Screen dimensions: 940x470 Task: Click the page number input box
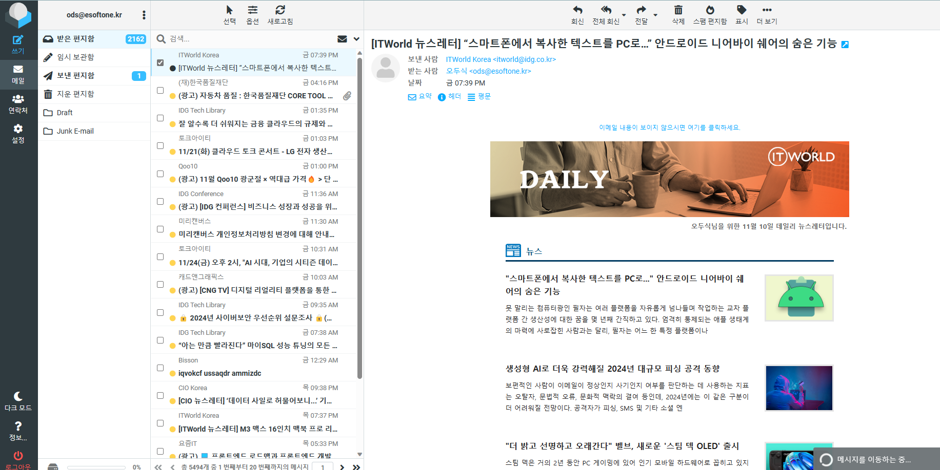[x=323, y=466]
